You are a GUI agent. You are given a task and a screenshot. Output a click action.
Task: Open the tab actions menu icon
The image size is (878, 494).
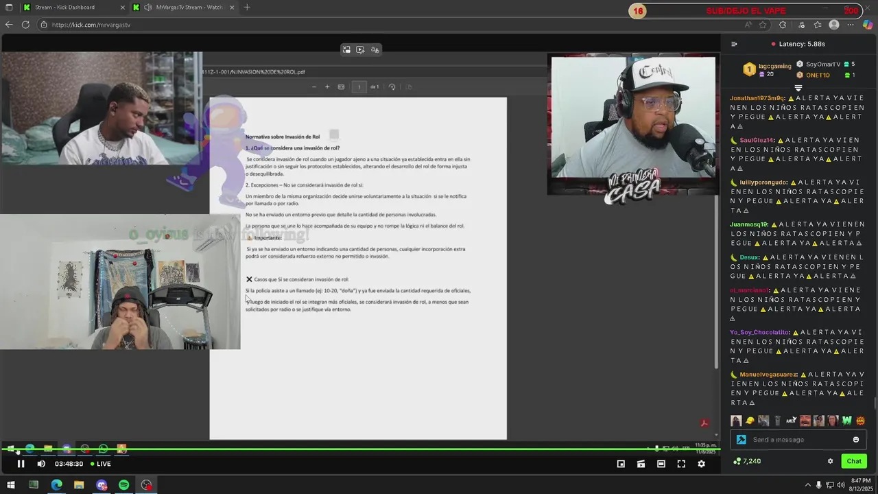click(9, 8)
